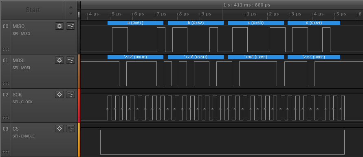
Task: Select the '222' (0xDE) MOSI frame
Action: [x=135, y=57]
